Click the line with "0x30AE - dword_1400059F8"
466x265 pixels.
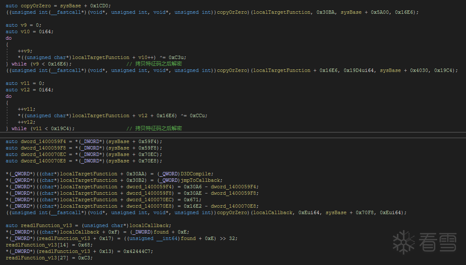(x=132, y=193)
